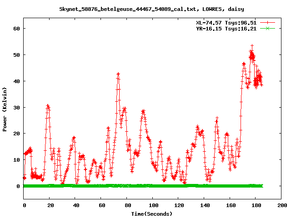Click the red peak near 73 seconds
The height and width of the screenshot is (218, 291).
118,74
